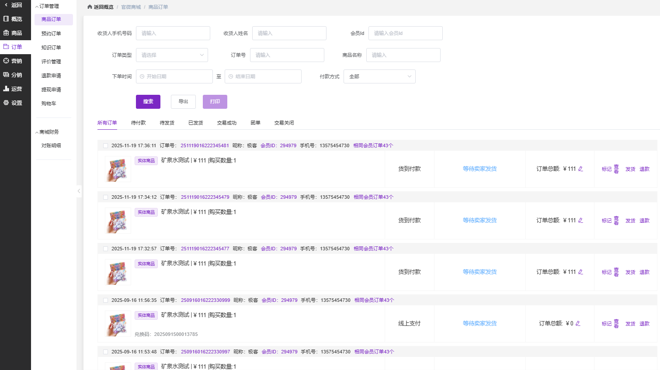
Task: Open the 分销 distribution section icon
Action: coord(6,75)
